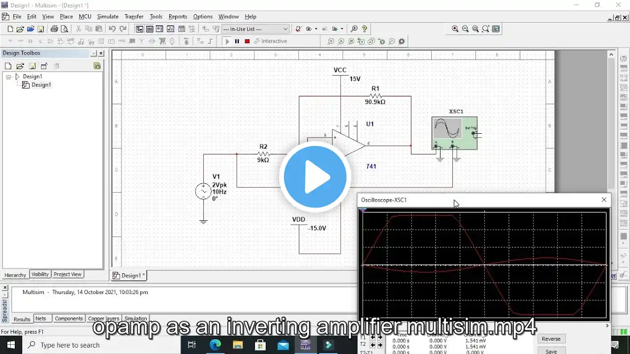Click the yellow Open file folder icon
This screenshot has width=630, height=354.
pyautogui.click(x=20, y=29)
